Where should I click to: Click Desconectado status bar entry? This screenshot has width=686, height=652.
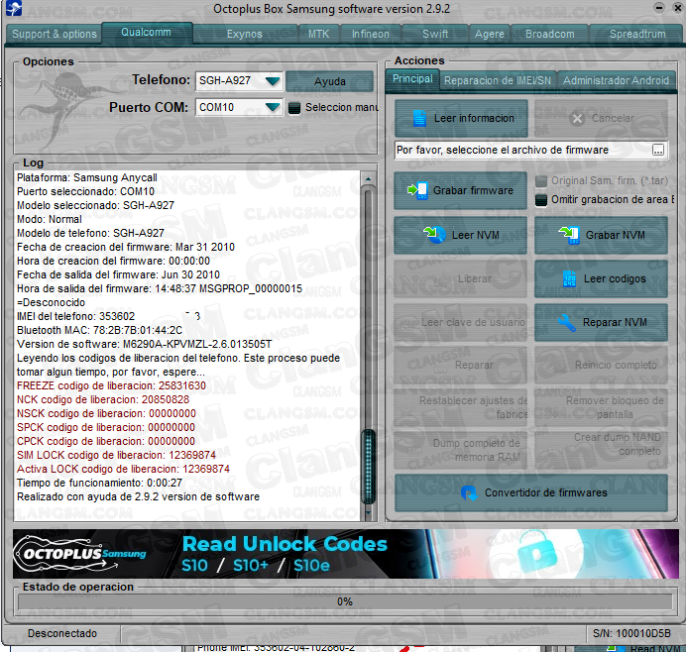pyautogui.click(x=62, y=633)
